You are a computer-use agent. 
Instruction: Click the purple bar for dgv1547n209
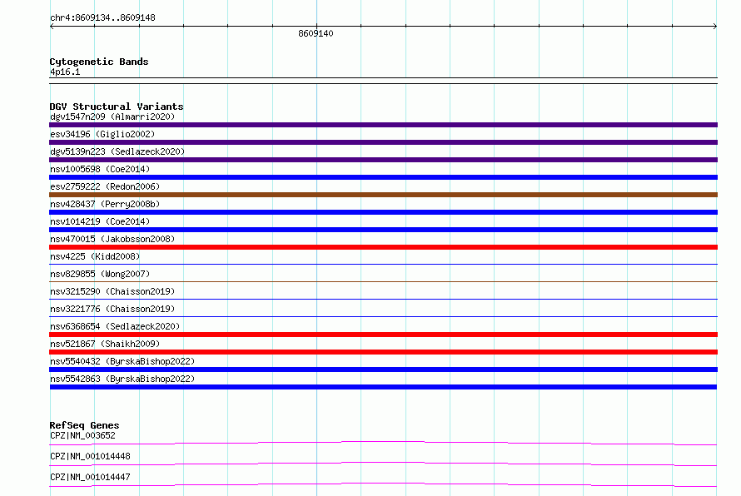tap(383, 125)
